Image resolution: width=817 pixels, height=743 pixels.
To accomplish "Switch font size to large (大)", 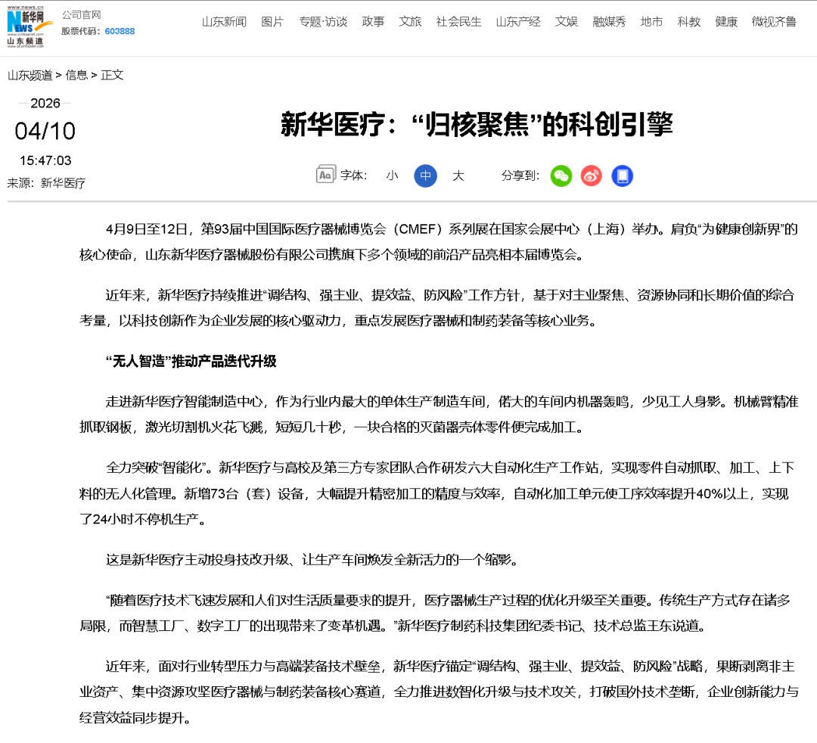I will tap(458, 176).
